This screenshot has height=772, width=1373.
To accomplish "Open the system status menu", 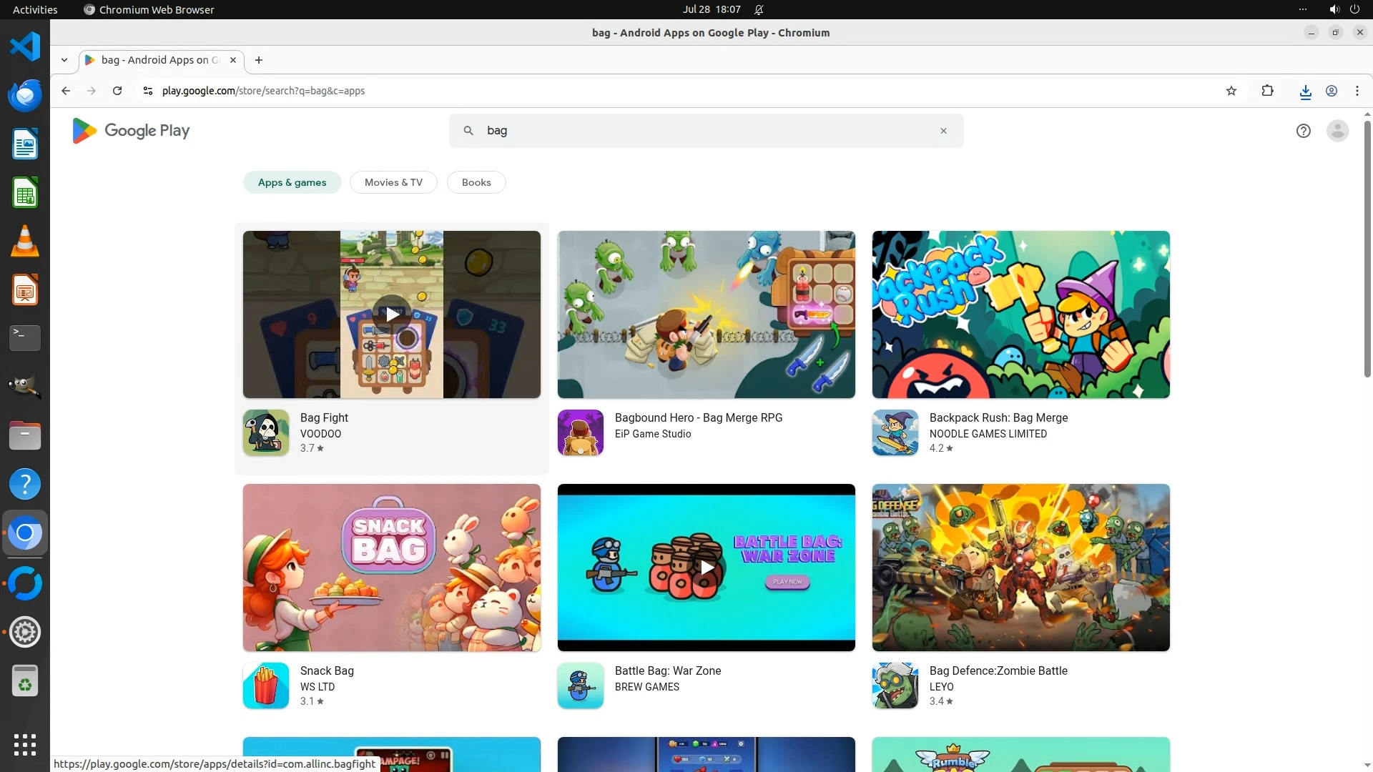I will pos(1343,9).
